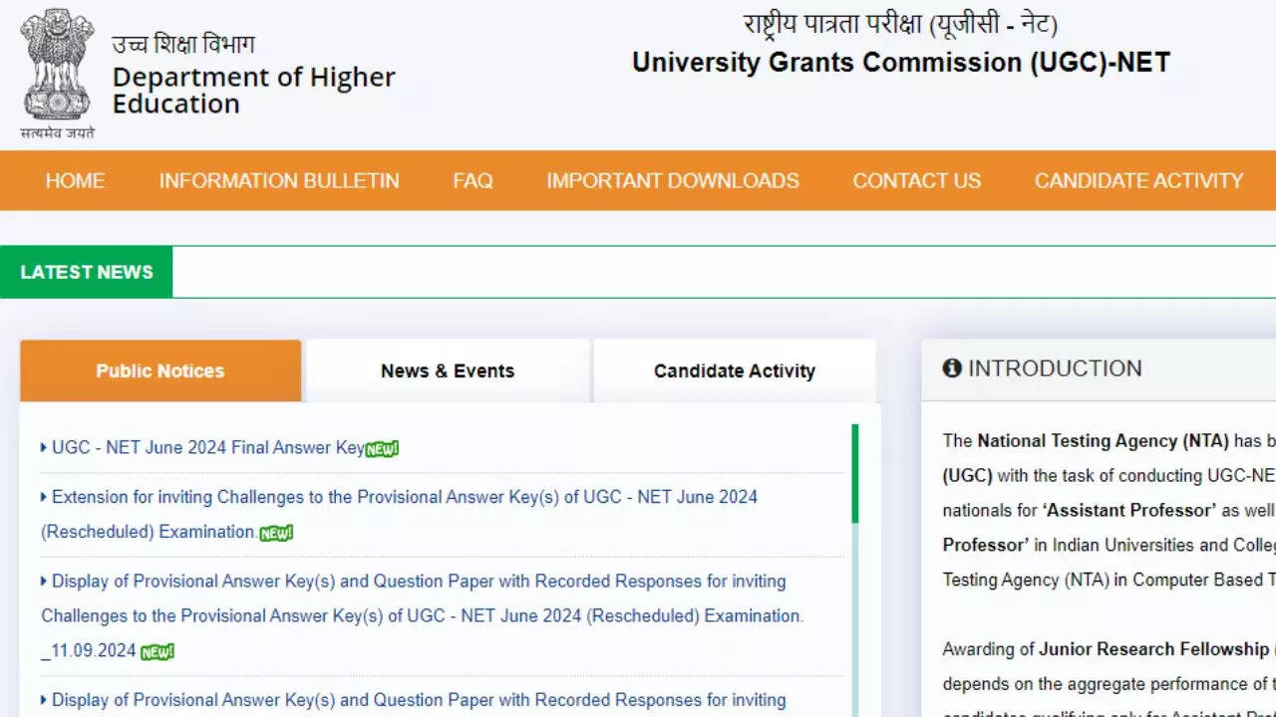1276x717 pixels.
Task: Open CANDIDATE ACTIVITY in the orange navigation bar
Action: 1138,180
